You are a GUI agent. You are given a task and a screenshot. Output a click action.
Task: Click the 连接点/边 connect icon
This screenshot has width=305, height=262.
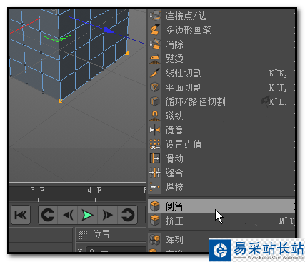click(155, 16)
